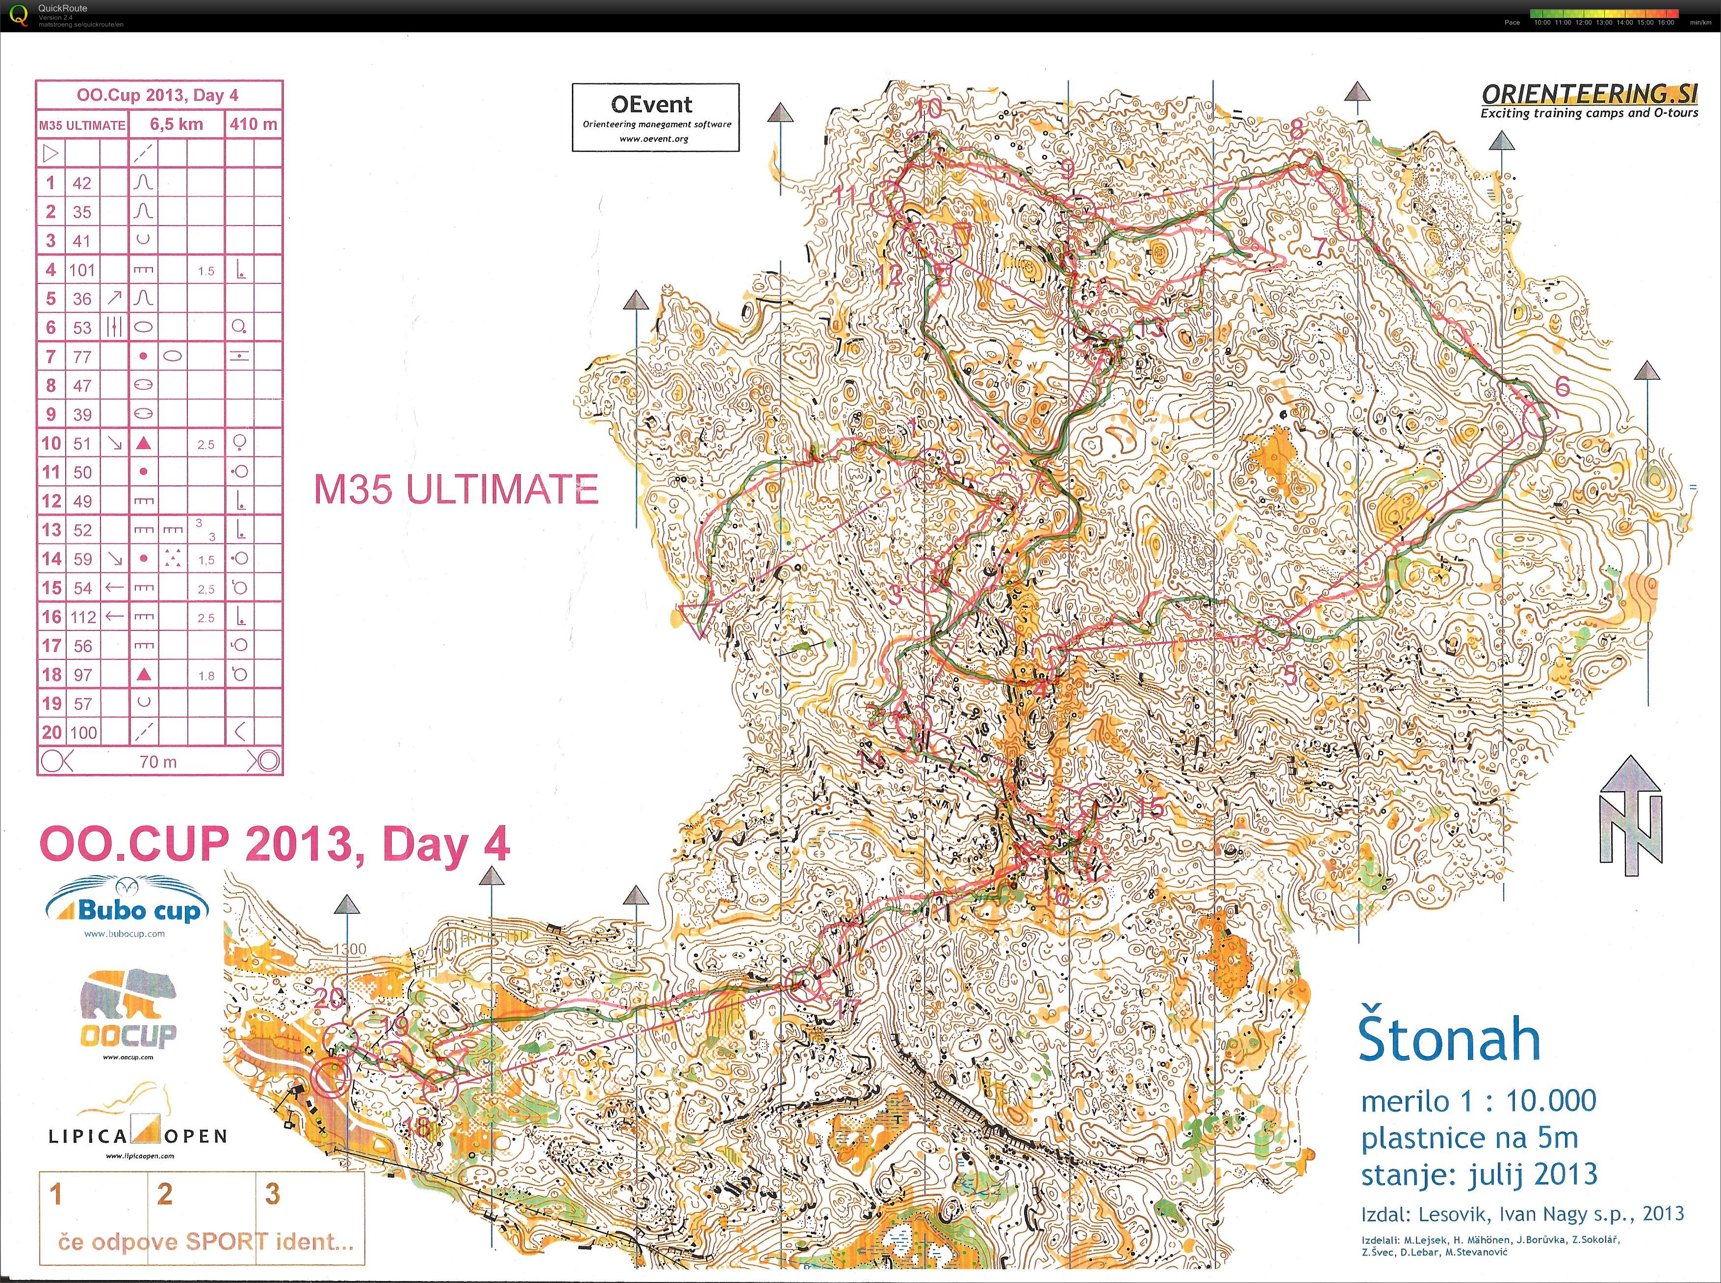Click the 'stanje: julij 2013' text
Image resolution: width=1721 pixels, height=1283 pixels.
[1479, 1174]
